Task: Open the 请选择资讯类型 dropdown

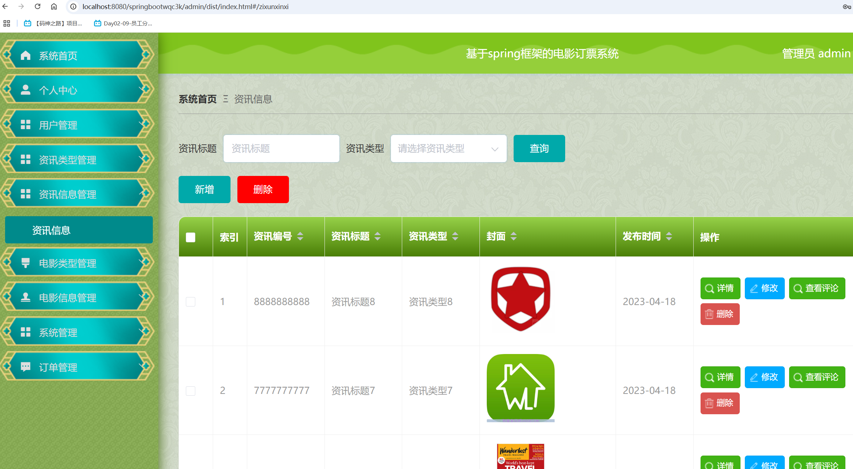Action: pos(449,148)
